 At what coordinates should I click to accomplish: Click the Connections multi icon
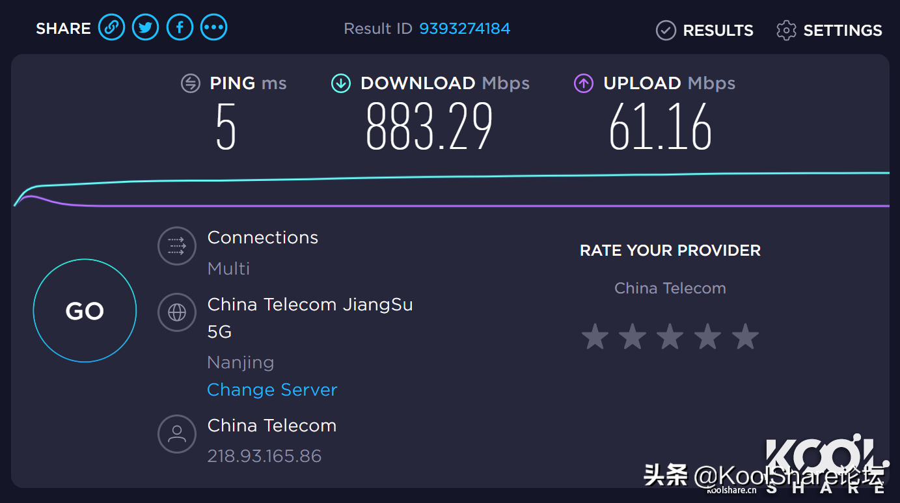(177, 246)
